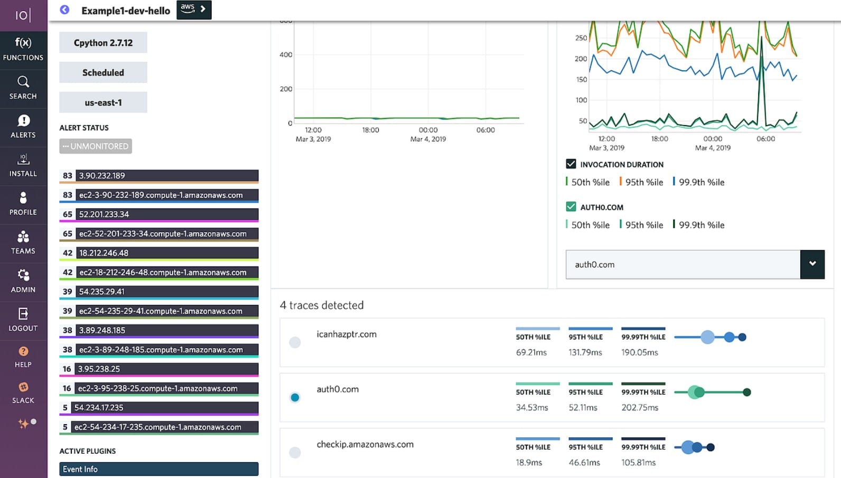Select the 18.212.246.48 host entry
Viewport: 841px width, 478px height.
click(159, 253)
